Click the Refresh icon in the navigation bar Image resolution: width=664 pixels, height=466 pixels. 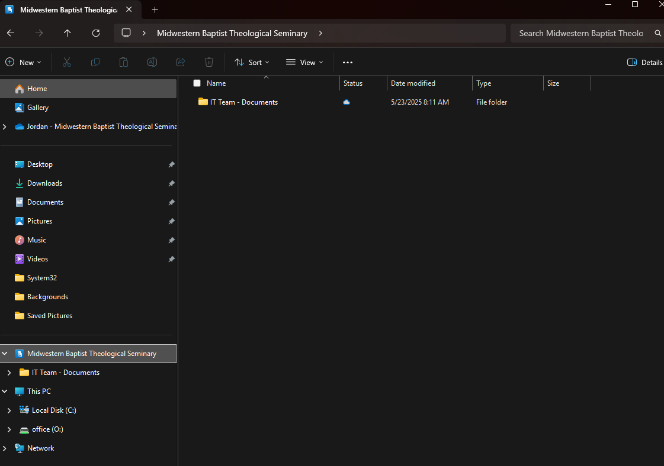coord(96,33)
